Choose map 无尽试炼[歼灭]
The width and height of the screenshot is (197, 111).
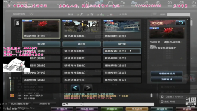point(82,80)
